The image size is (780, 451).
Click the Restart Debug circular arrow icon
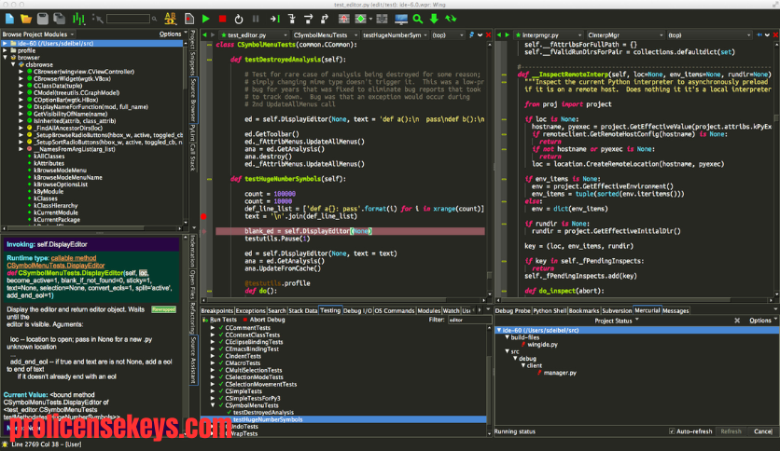239,19
